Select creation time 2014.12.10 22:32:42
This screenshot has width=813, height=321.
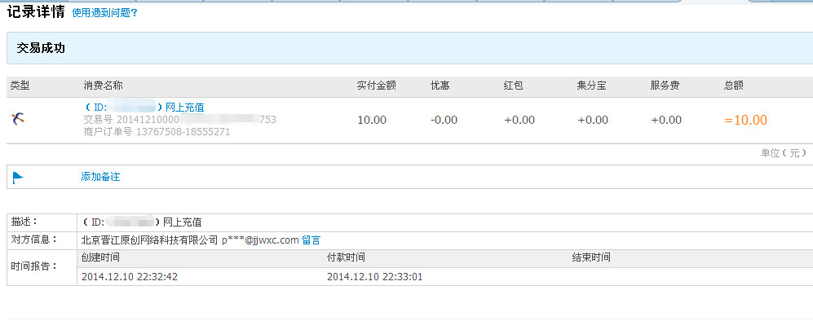click(130, 277)
